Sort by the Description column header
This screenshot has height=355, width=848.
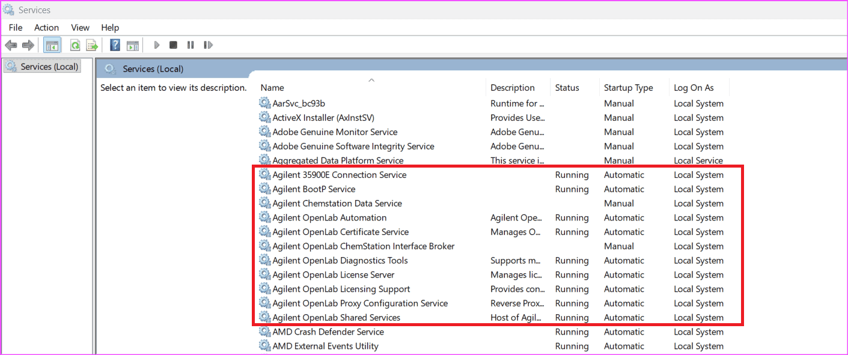(x=512, y=88)
